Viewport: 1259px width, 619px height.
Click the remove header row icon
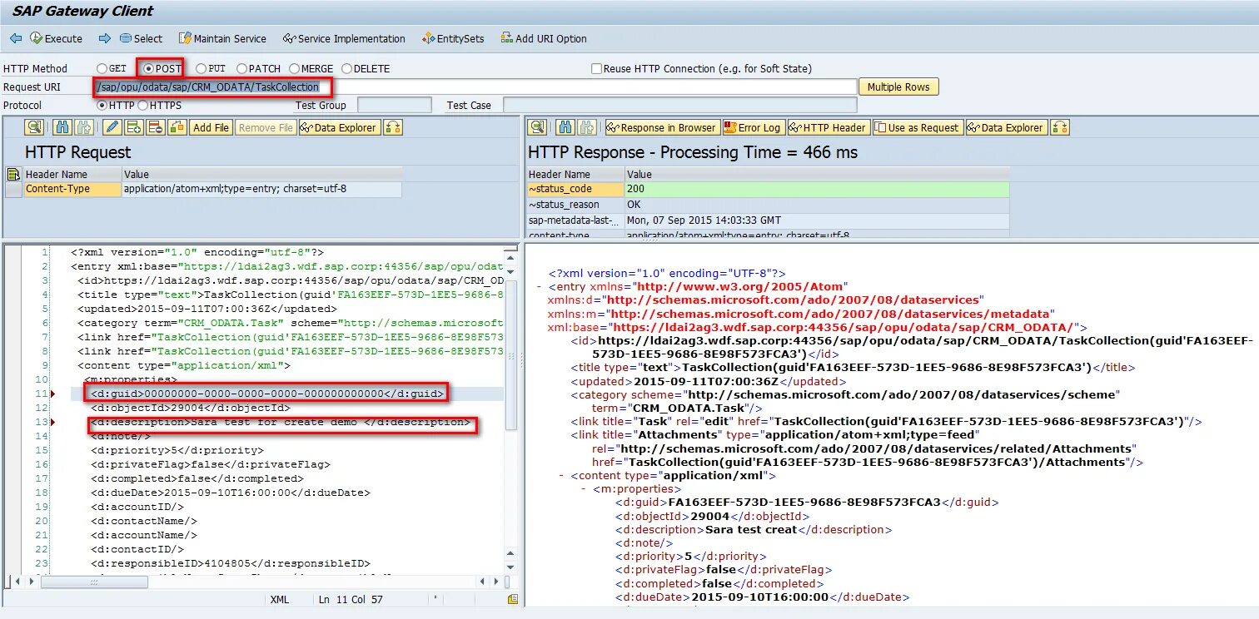[155, 127]
